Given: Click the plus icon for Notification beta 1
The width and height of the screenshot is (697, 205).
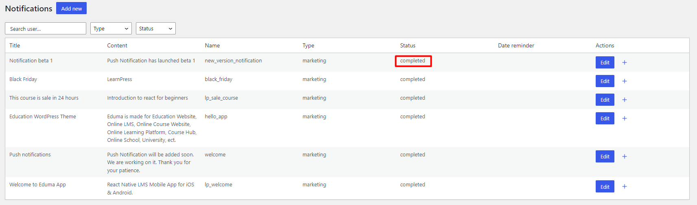Looking at the screenshot, I should (x=625, y=62).
